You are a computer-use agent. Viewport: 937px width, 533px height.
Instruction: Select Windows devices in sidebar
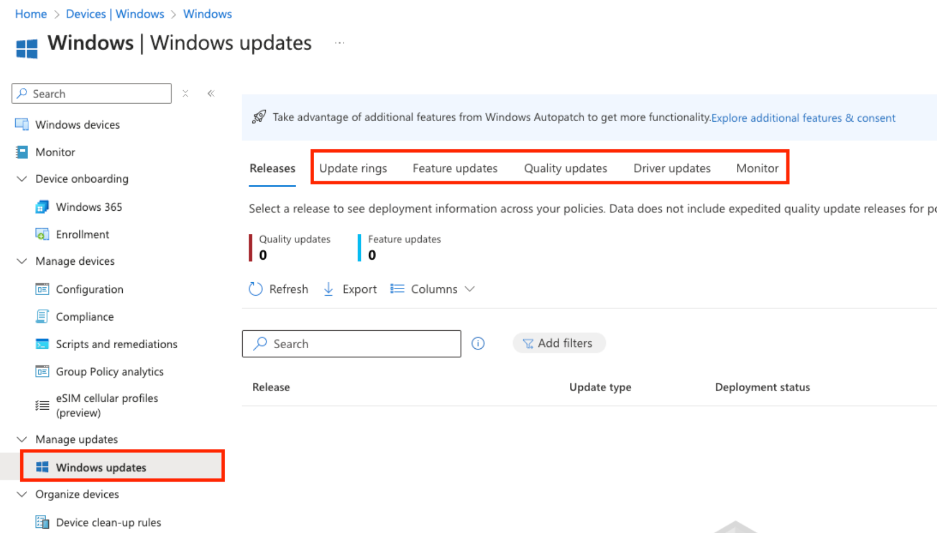(78, 125)
